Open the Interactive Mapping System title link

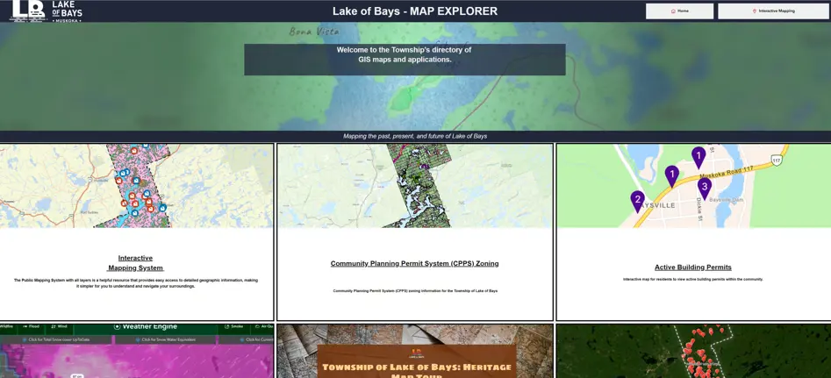click(x=135, y=262)
